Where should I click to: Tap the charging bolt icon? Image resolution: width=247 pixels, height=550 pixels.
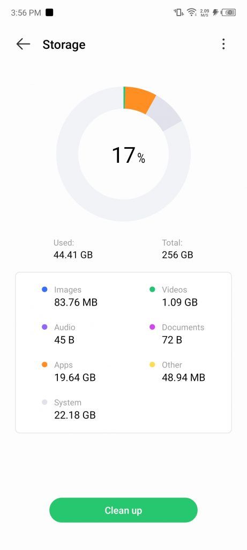215,13
